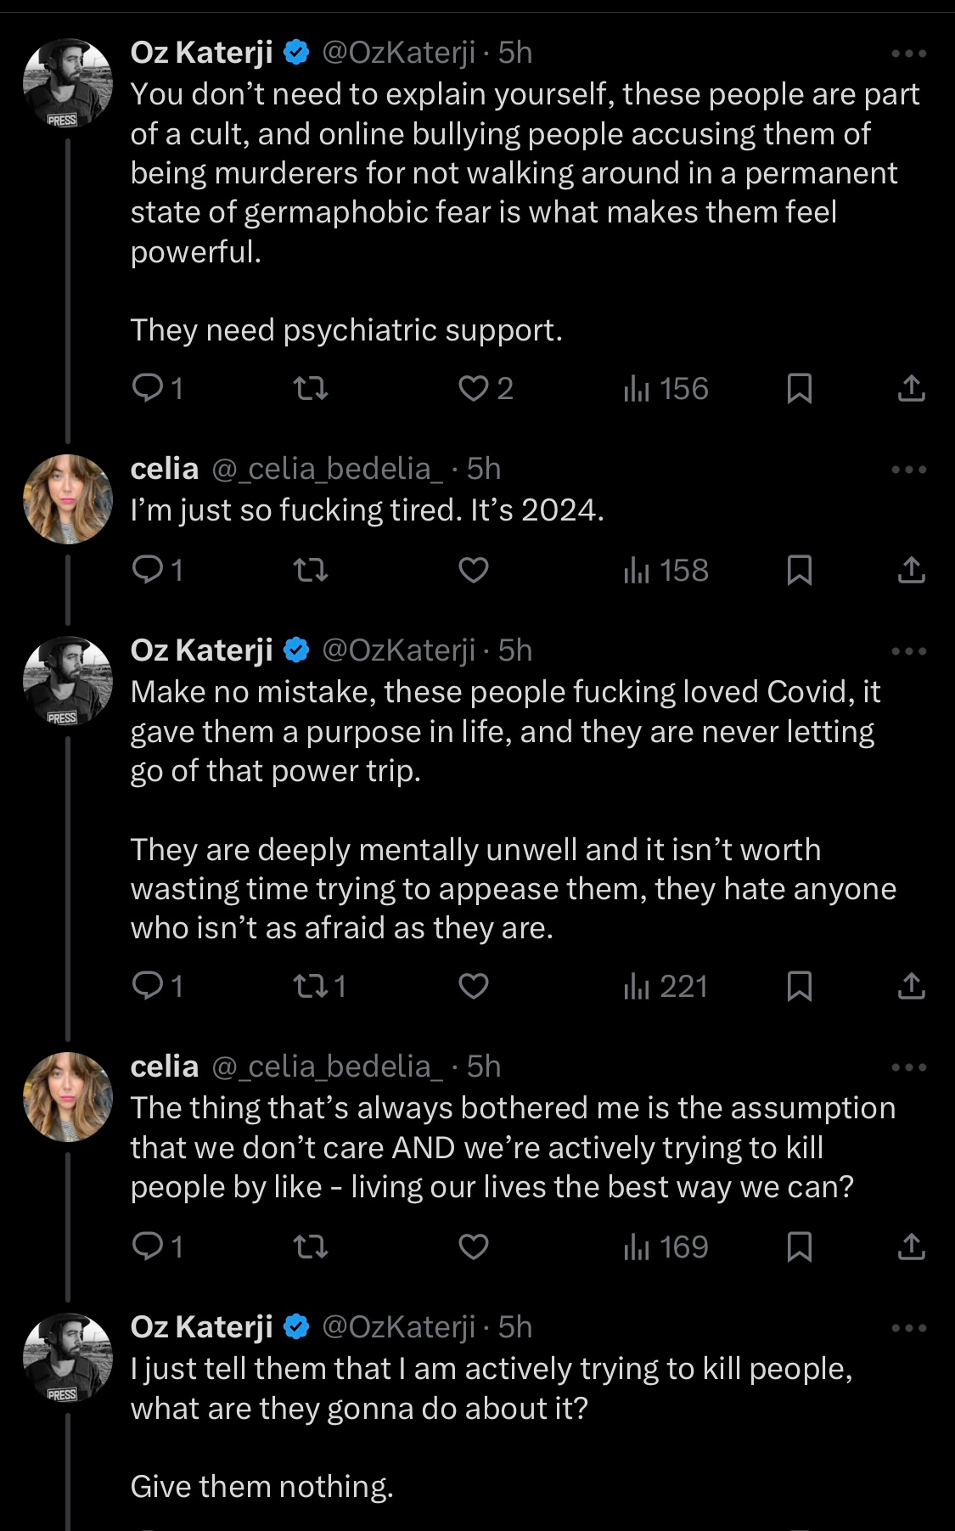
Task: Open Oz Katerji's avatar on the last tweet
Action: pos(68,1356)
